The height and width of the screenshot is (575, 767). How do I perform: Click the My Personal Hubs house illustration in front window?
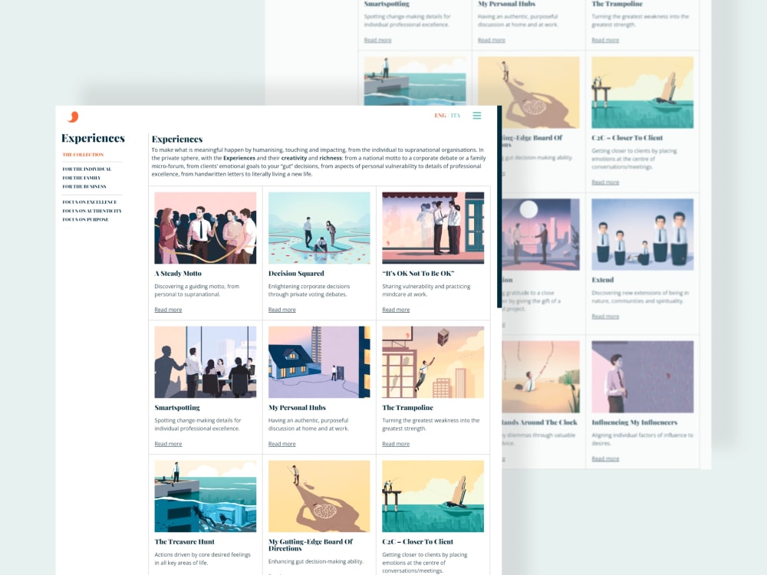pyautogui.click(x=319, y=362)
